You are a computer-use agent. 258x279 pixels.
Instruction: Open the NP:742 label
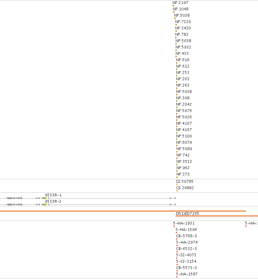pyautogui.click(x=183, y=155)
